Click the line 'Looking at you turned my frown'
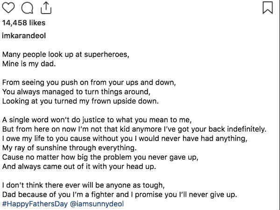This screenshot has height=210, width=280. pyautogui.click(x=80, y=101)
